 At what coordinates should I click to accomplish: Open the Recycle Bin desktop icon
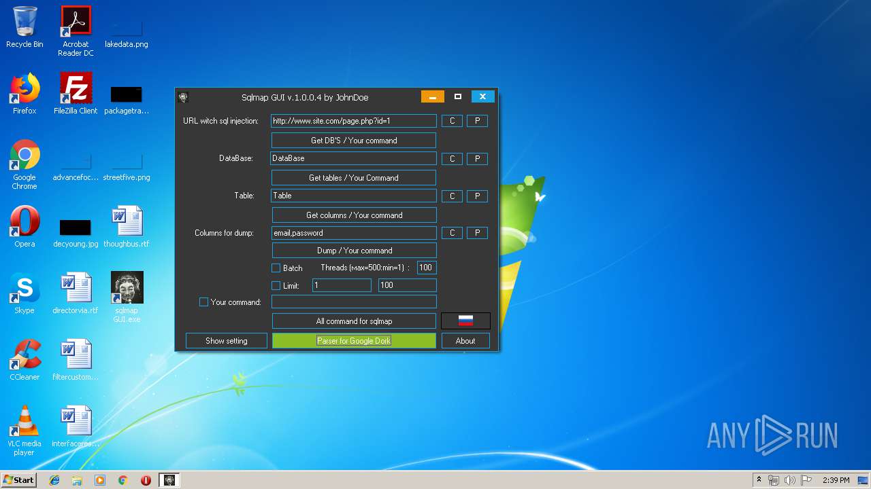coord(24,27)
